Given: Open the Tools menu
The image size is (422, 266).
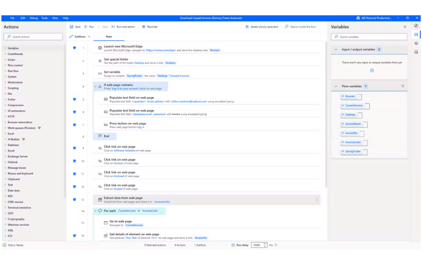Looking at the screenshot, I should 44,18.
